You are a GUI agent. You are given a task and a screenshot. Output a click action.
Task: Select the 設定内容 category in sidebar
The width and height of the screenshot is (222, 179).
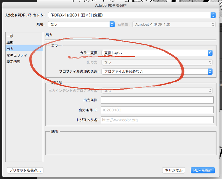(x=24, y=61)
